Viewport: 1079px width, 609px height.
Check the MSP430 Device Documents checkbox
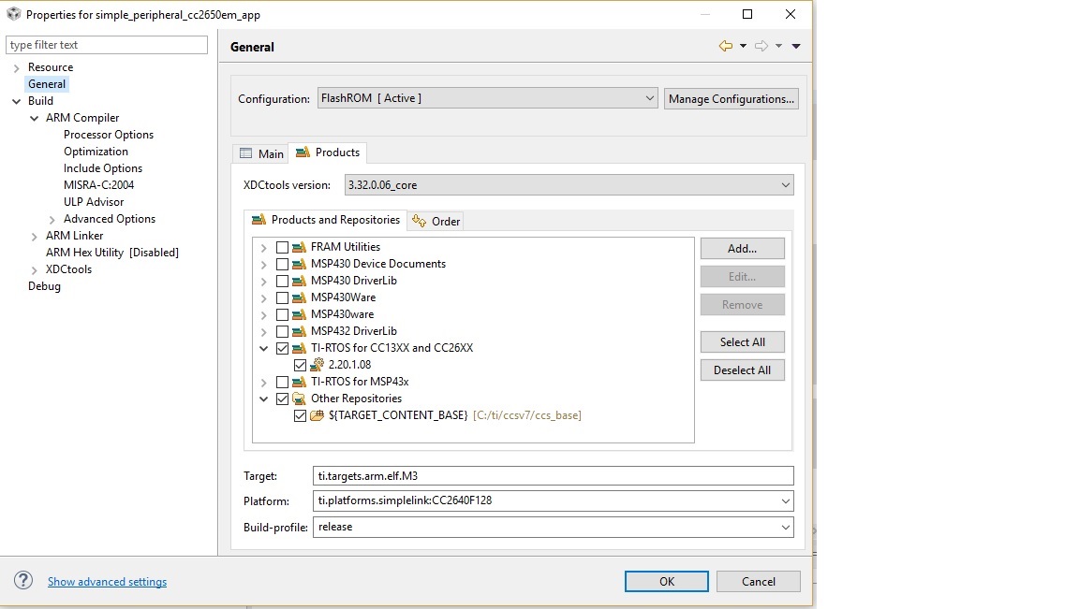tap(282, 264)
